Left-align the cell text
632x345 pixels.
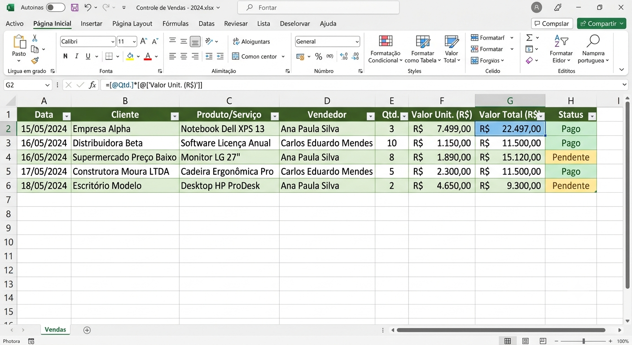[172, 56]
